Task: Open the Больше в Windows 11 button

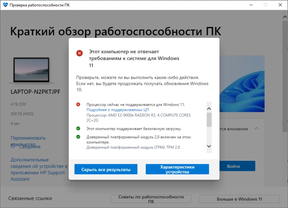Action: point(239,199)
